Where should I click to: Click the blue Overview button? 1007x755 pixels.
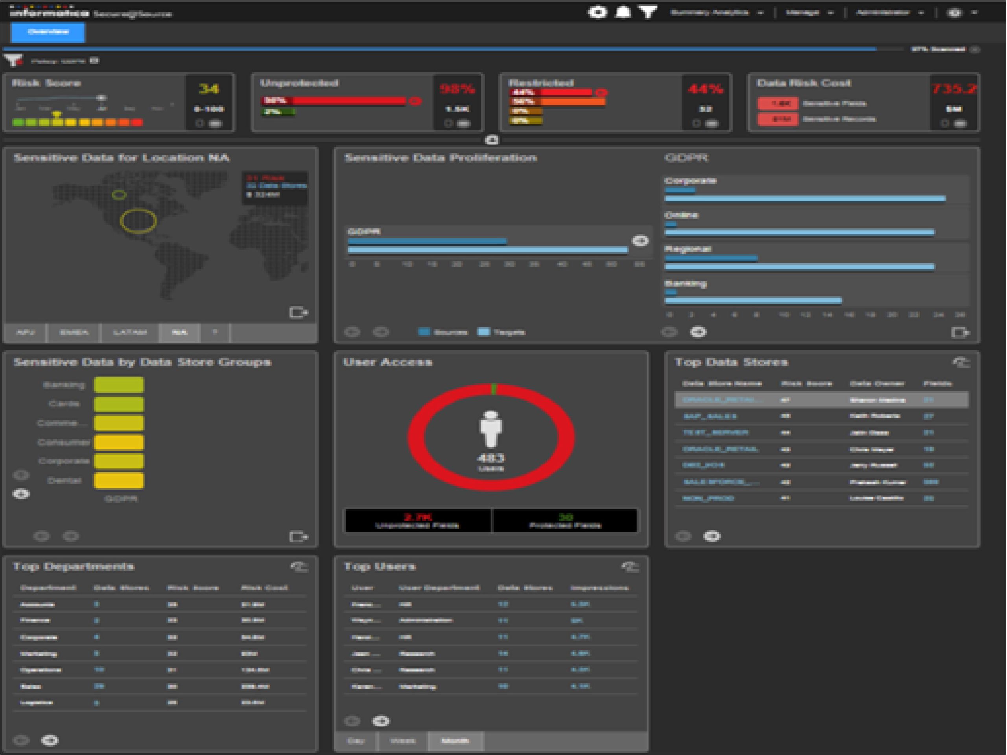48,32
